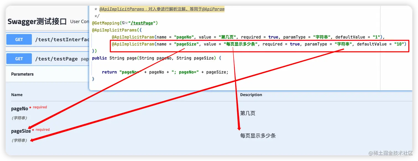This screenshot has width=418, height=161.
Task: Click the GET badge for /test/testInterface
Action: (19, 39)
